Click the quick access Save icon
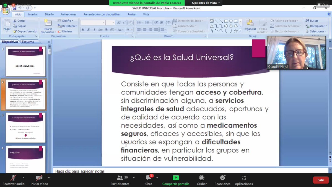The width and height of the screenshot is (332, 187). click(14, 8)
